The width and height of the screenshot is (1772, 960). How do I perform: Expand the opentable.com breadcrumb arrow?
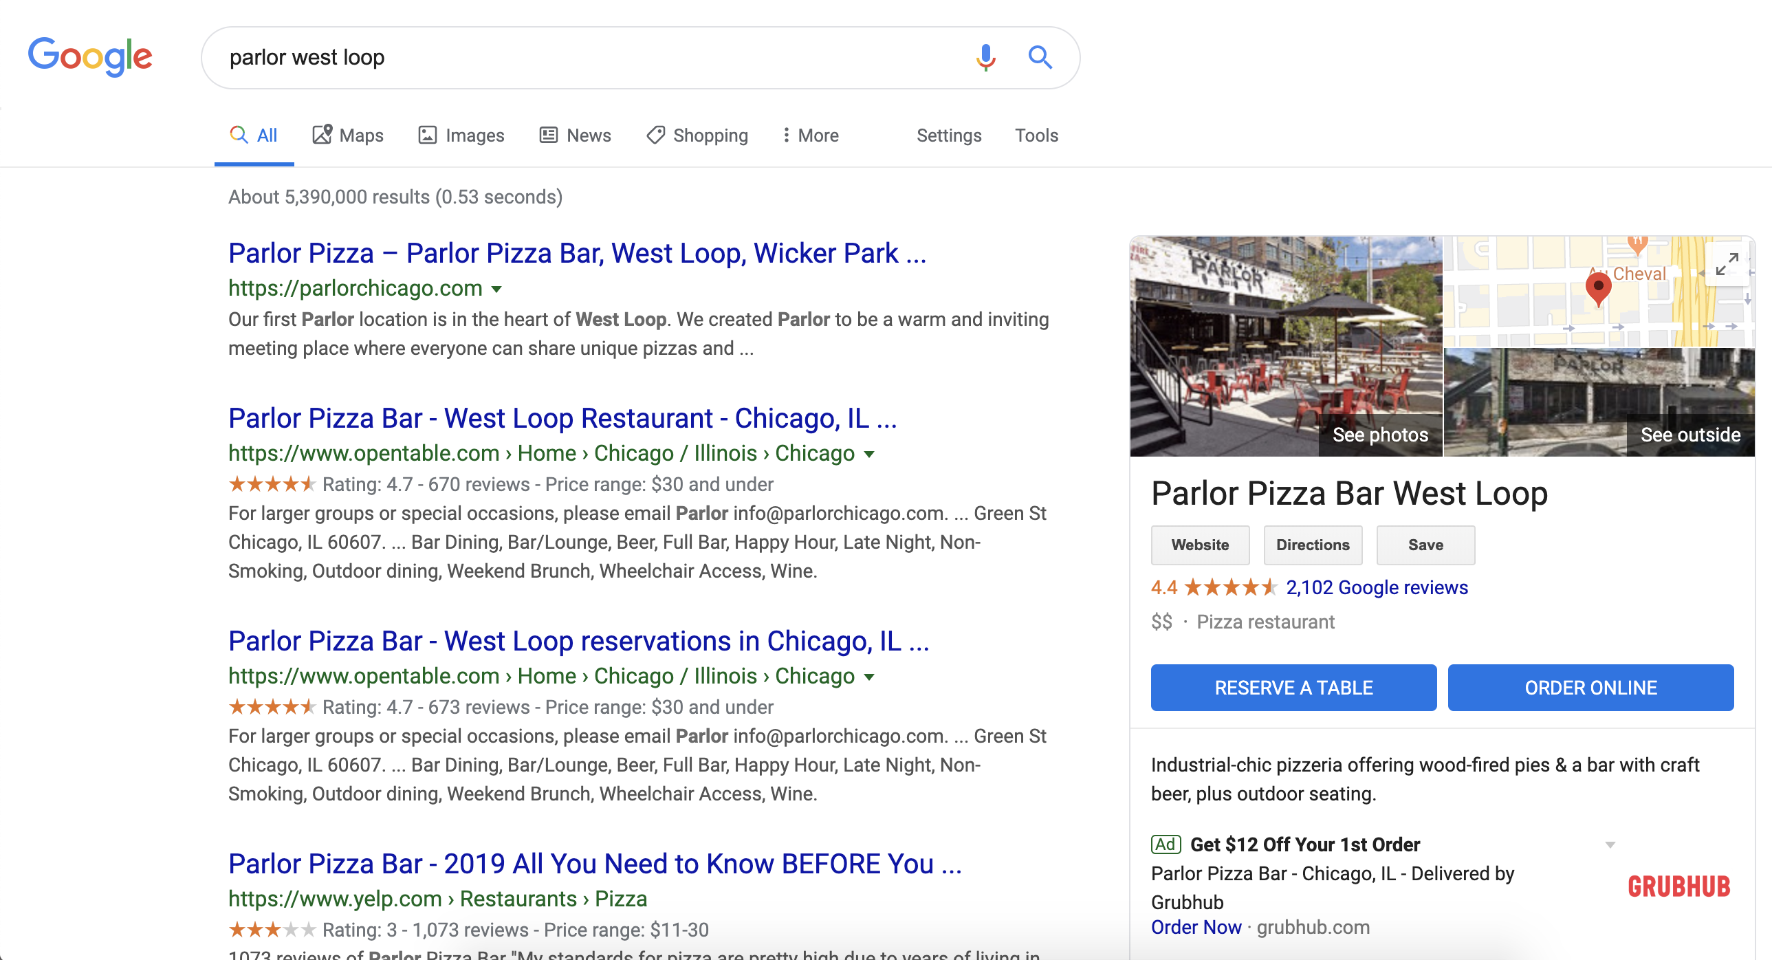pyautogui.click(x=870, y=453)
